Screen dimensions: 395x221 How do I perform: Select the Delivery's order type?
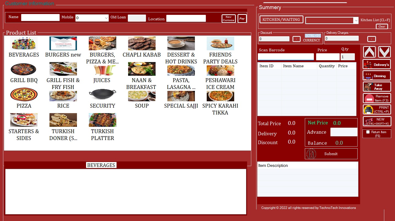click(377, 65)
